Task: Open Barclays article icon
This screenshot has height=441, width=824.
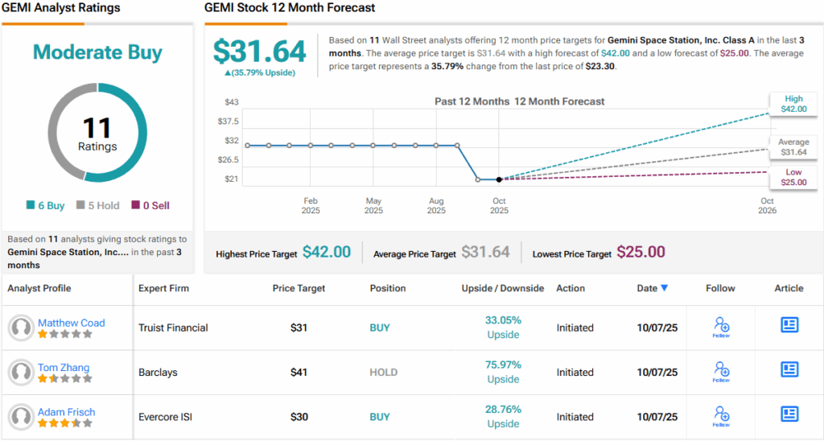Action: [789, 369]
